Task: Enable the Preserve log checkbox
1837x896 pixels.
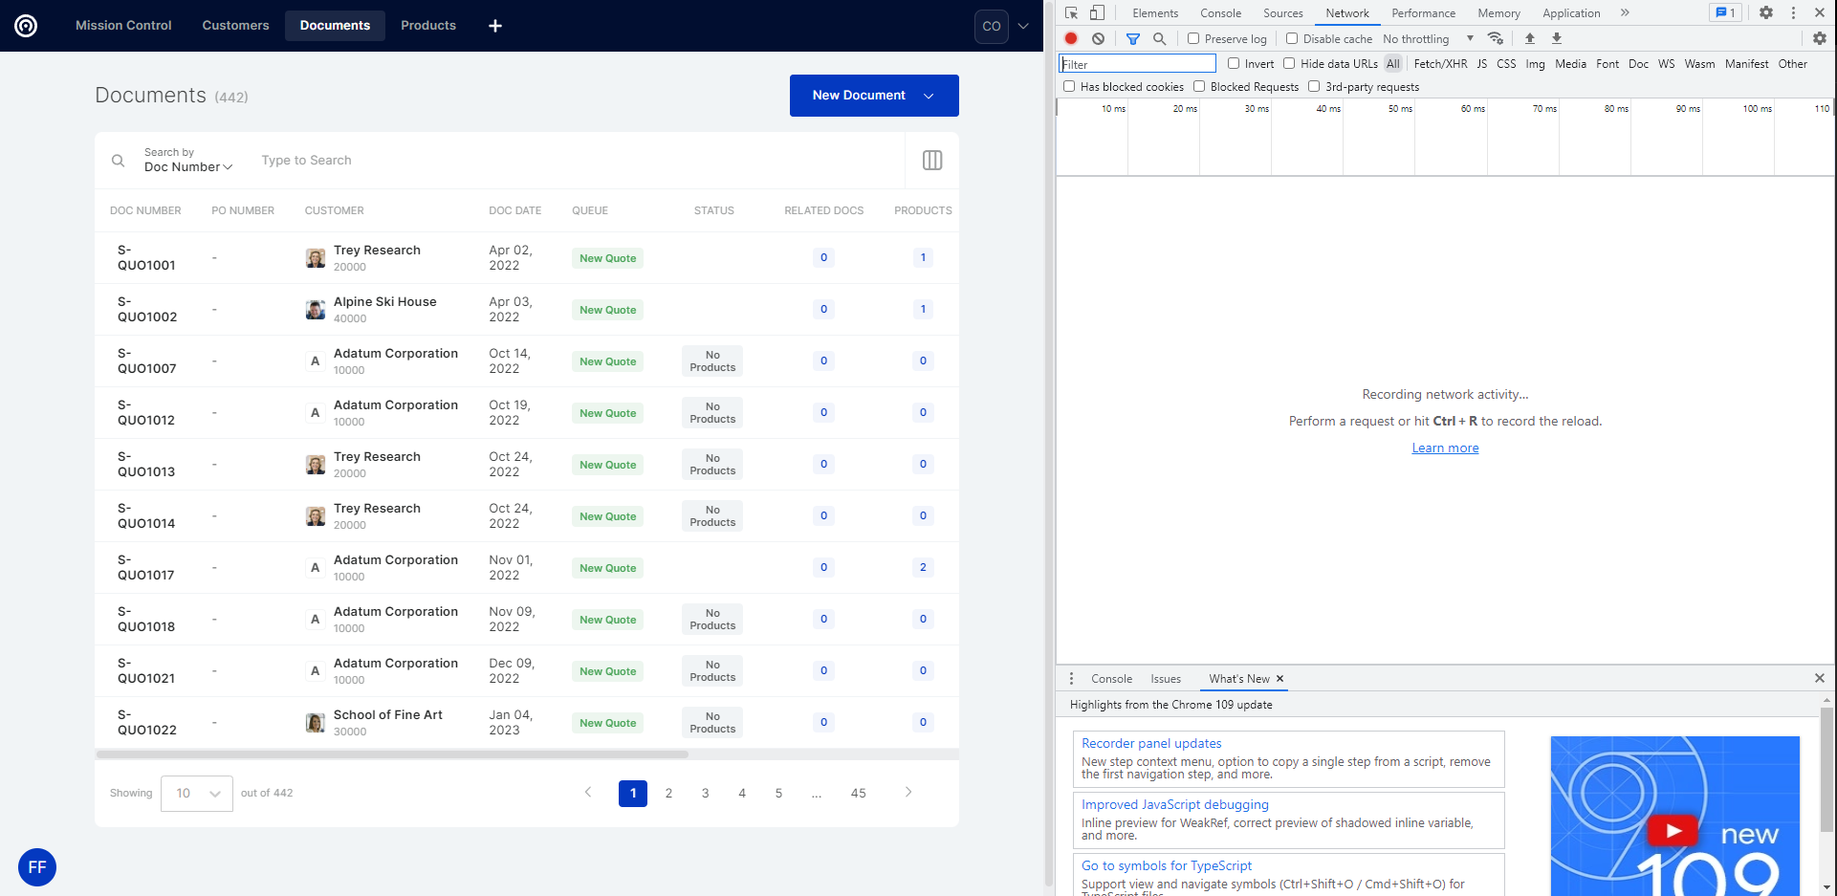Action: pyautogui.click(x=1193, y=39)
